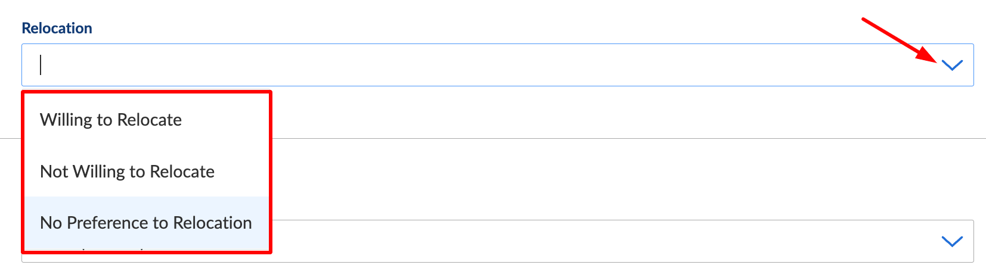The height and width of the screenshot is (268, 986).
Task: Tap the first option in the Relocation list
Action: click(x=111, y=120)
